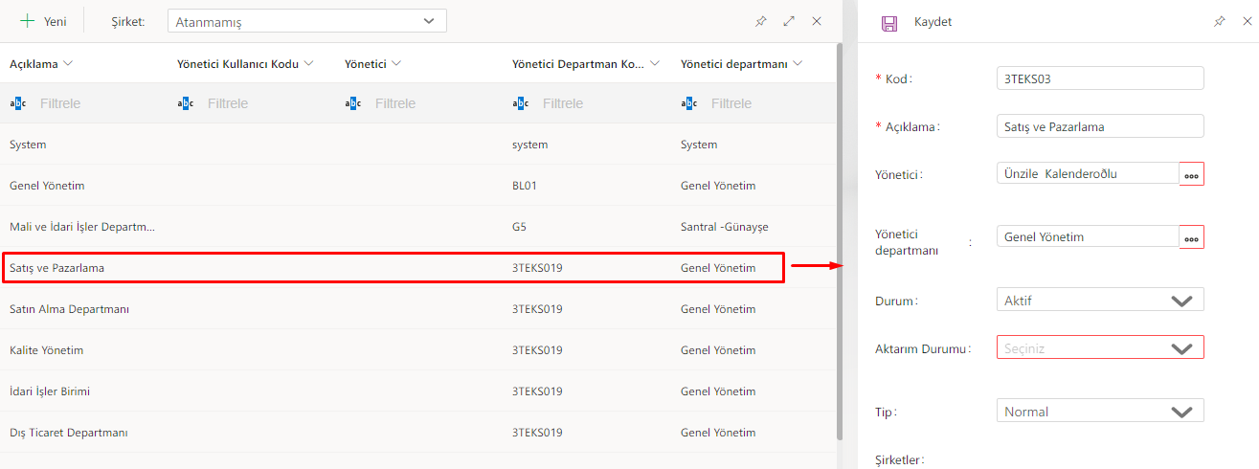Click the Açıklama field in detail form

tap(1099, 126)
